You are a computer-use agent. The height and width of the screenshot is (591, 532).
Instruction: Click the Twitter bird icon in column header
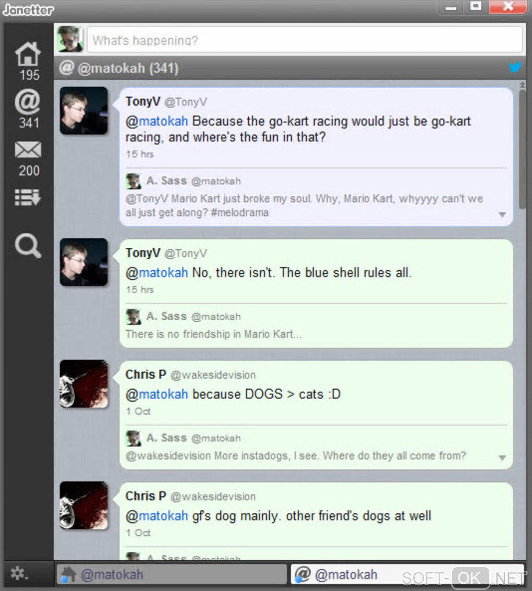point(515,67)
